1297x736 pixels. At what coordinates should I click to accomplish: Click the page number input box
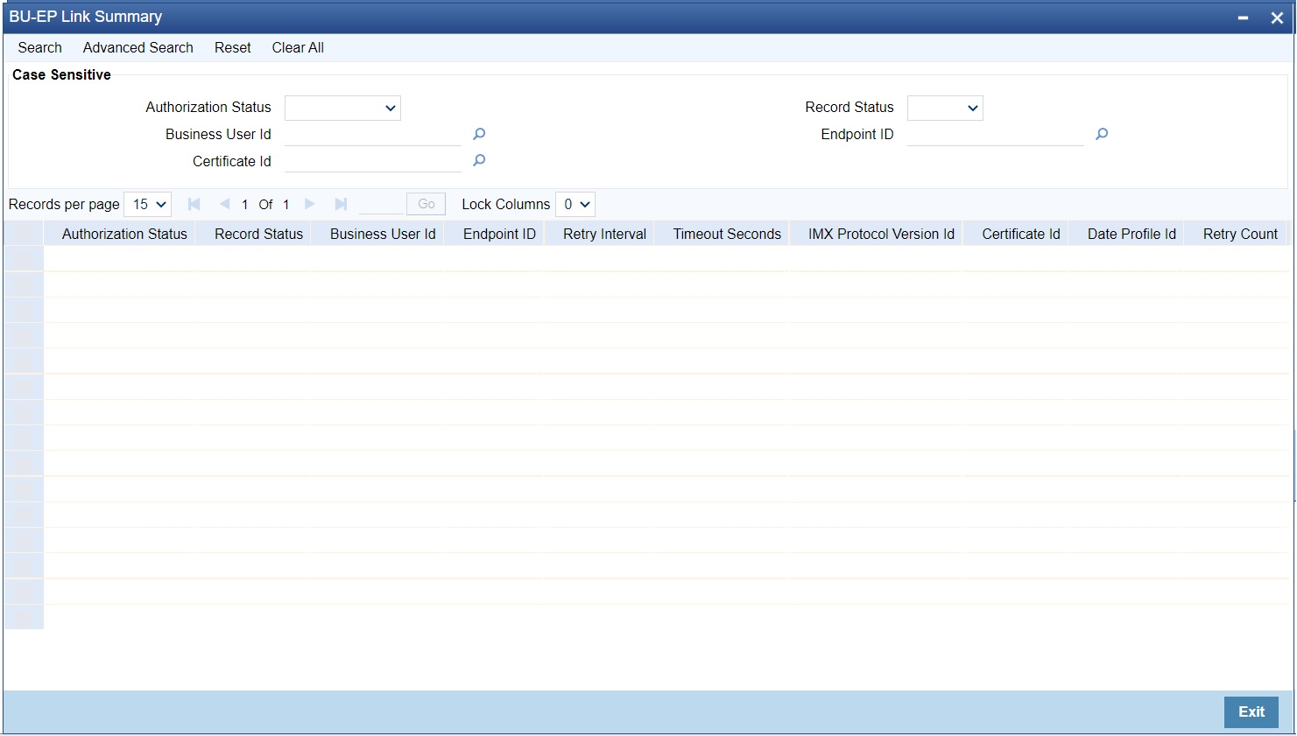tap(381, 204)
